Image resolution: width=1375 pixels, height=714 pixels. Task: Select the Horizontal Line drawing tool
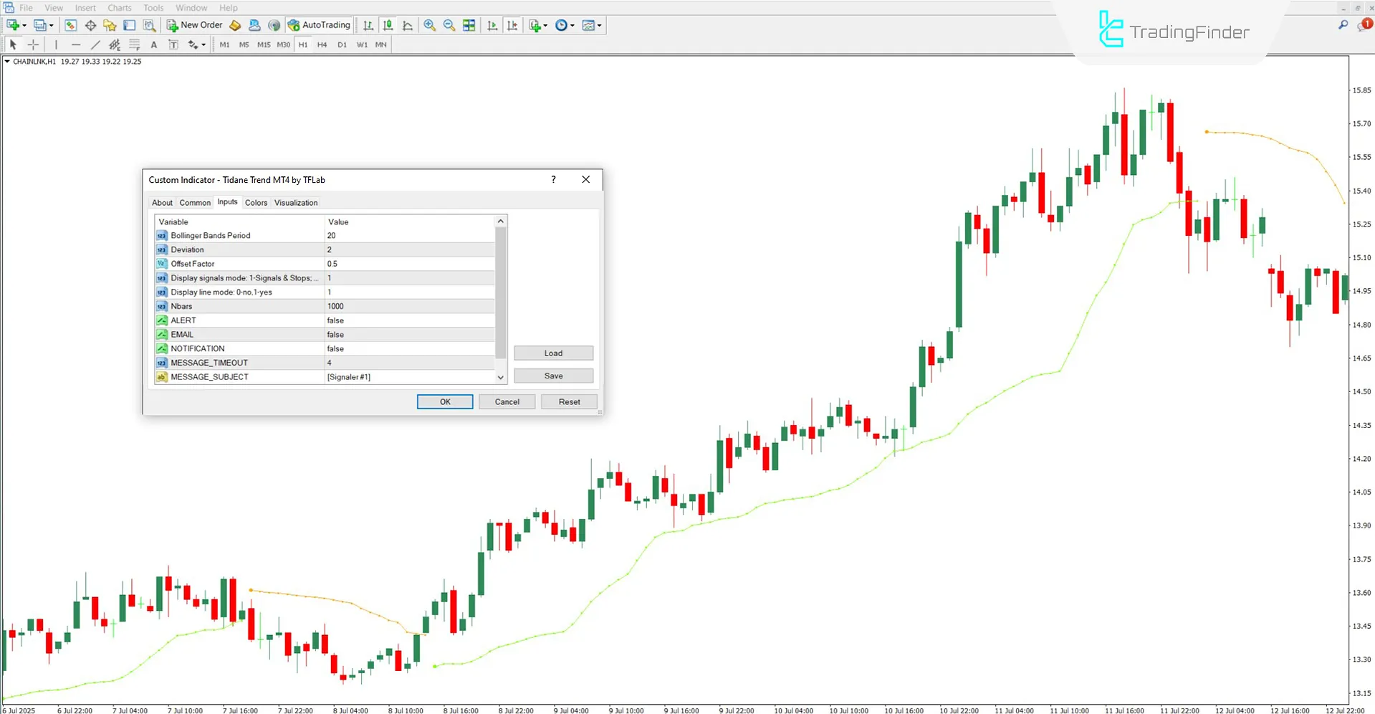76,44
